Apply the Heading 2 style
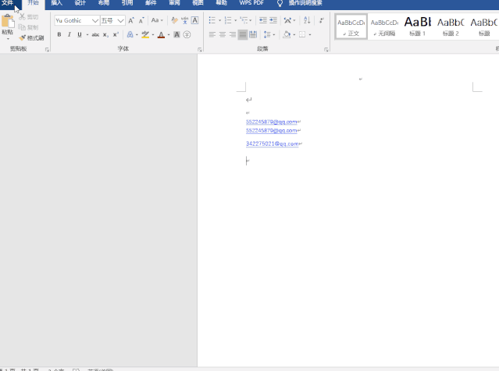Screen dimensions: 499x371 point(451,26)
